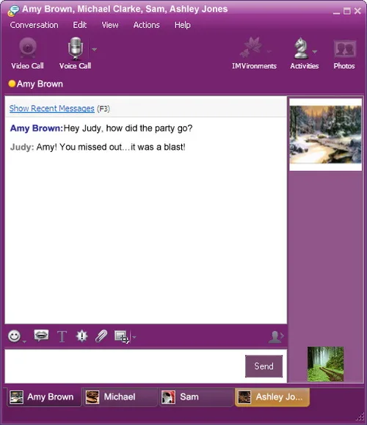Click the audibles lips icon
The image size is (367, 425).
[x=41, y=335]
